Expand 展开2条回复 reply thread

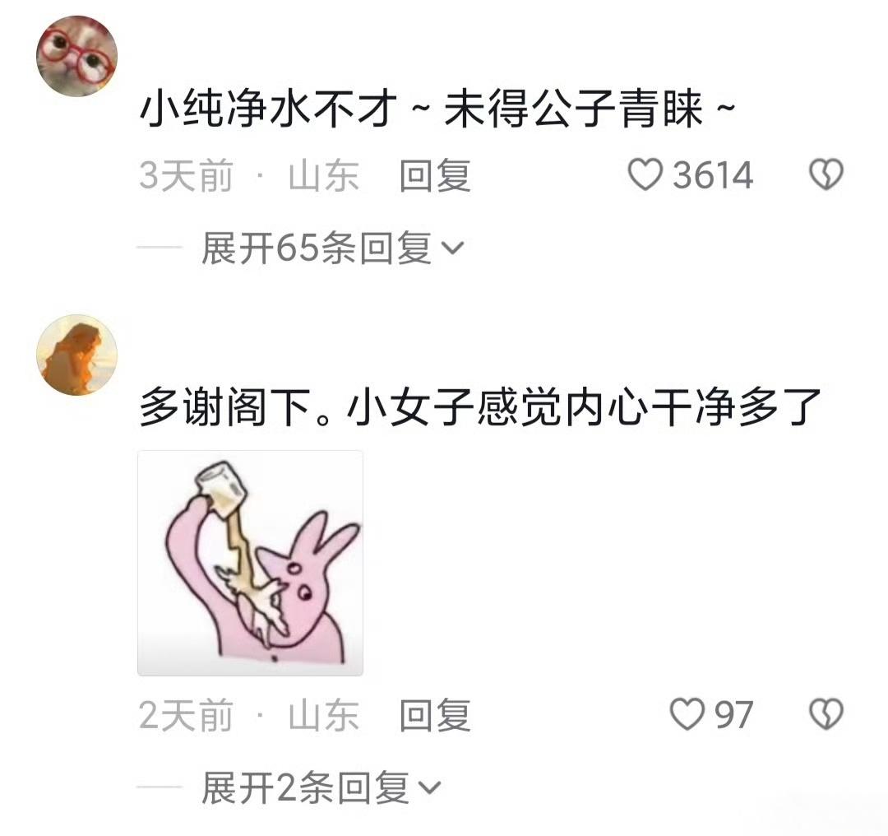click(x=321, y=787)
